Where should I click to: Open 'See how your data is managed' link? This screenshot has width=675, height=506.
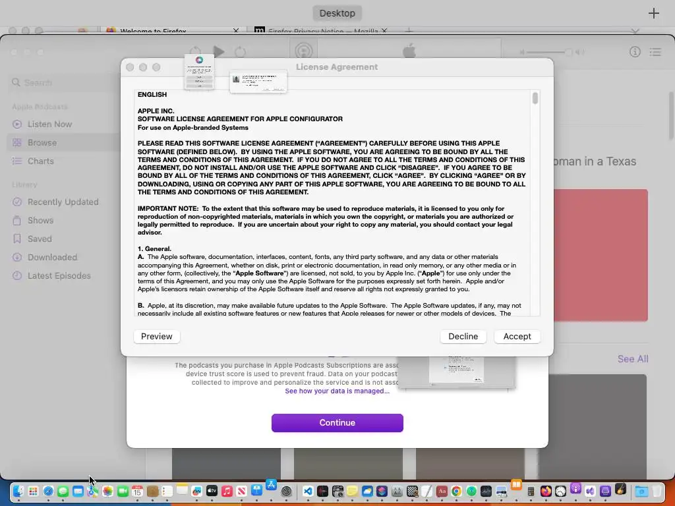(337, 391)
